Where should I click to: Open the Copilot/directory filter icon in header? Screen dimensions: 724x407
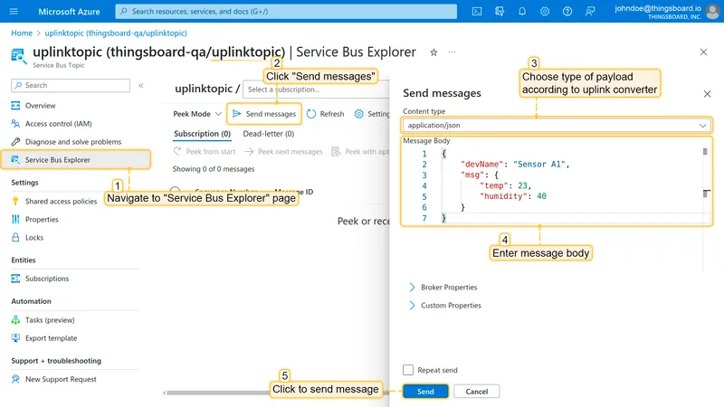(x=500, y=12)
